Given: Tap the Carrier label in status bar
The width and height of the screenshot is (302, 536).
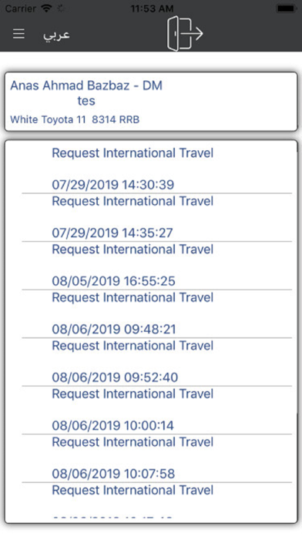Looking at the screenshot, I should point(21,8).
